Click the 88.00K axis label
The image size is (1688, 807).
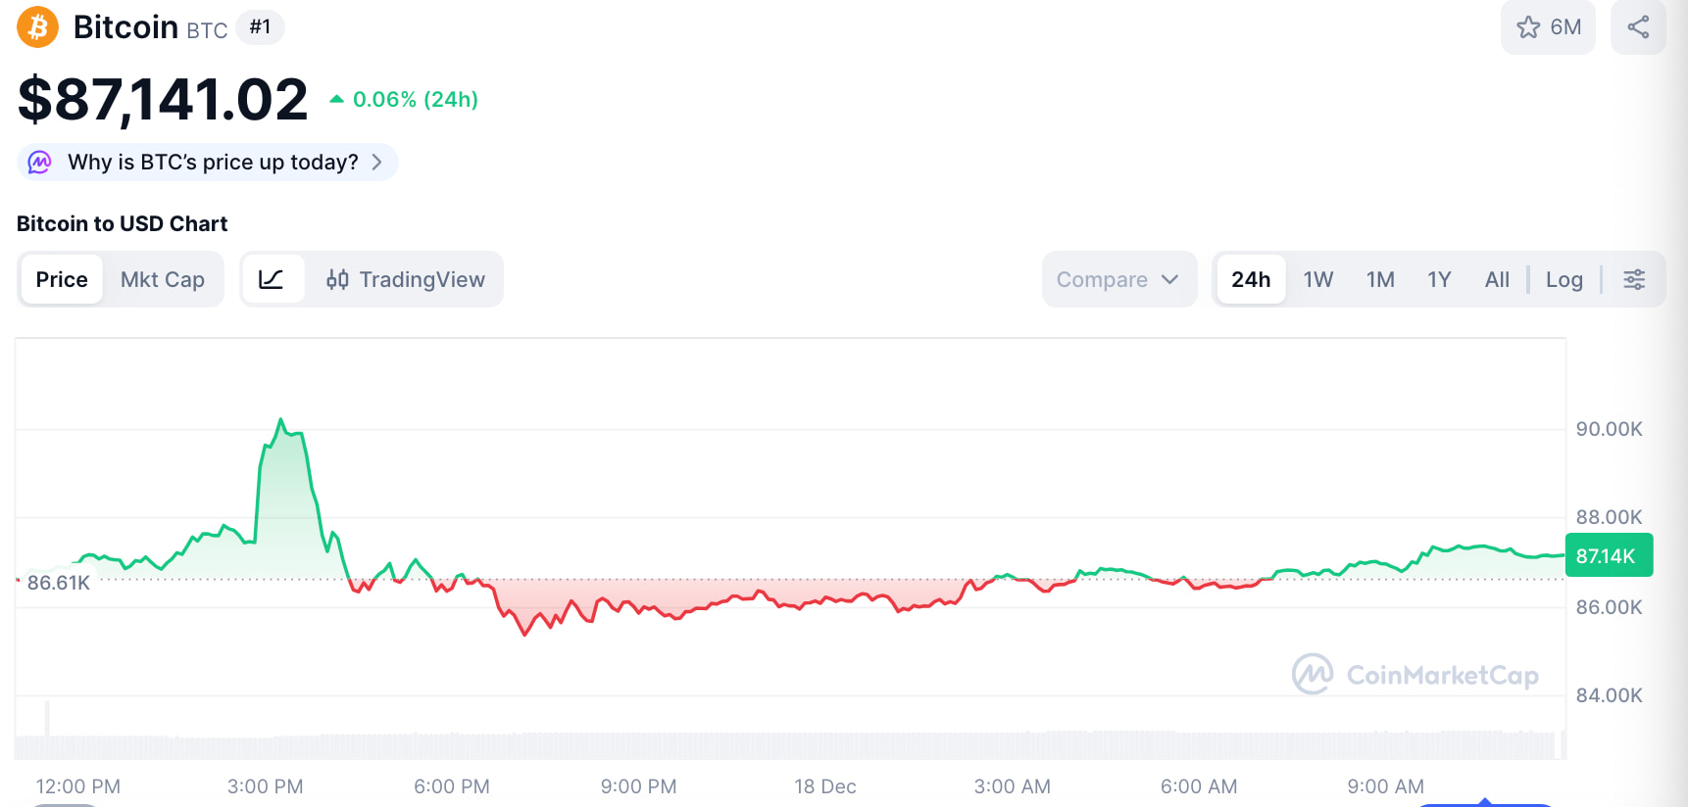1609,517
